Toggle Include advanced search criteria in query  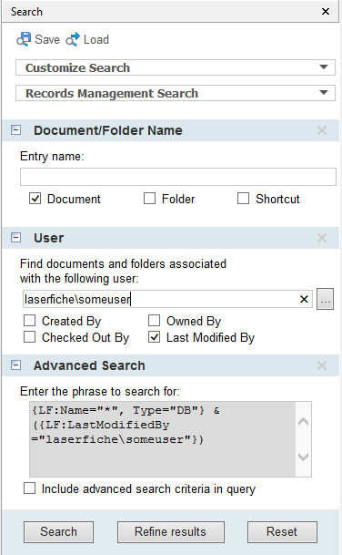29,488
